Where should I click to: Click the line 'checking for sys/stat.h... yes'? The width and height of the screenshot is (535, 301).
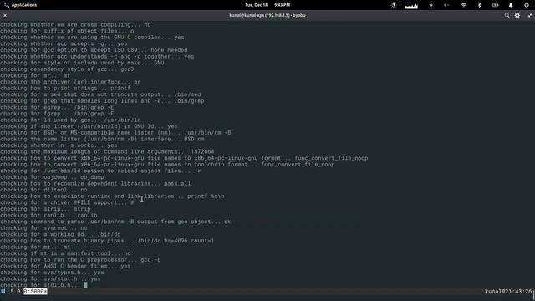pos(50,278)
